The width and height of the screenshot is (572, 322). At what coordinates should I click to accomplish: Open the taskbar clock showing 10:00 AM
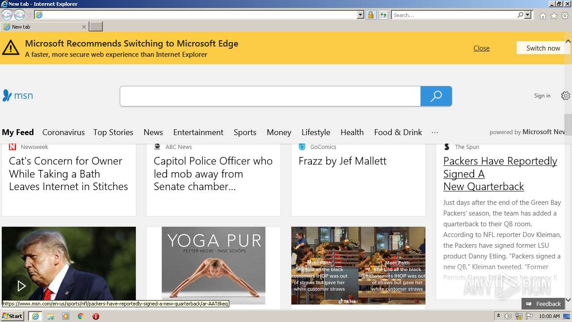(x=549, y=316)
